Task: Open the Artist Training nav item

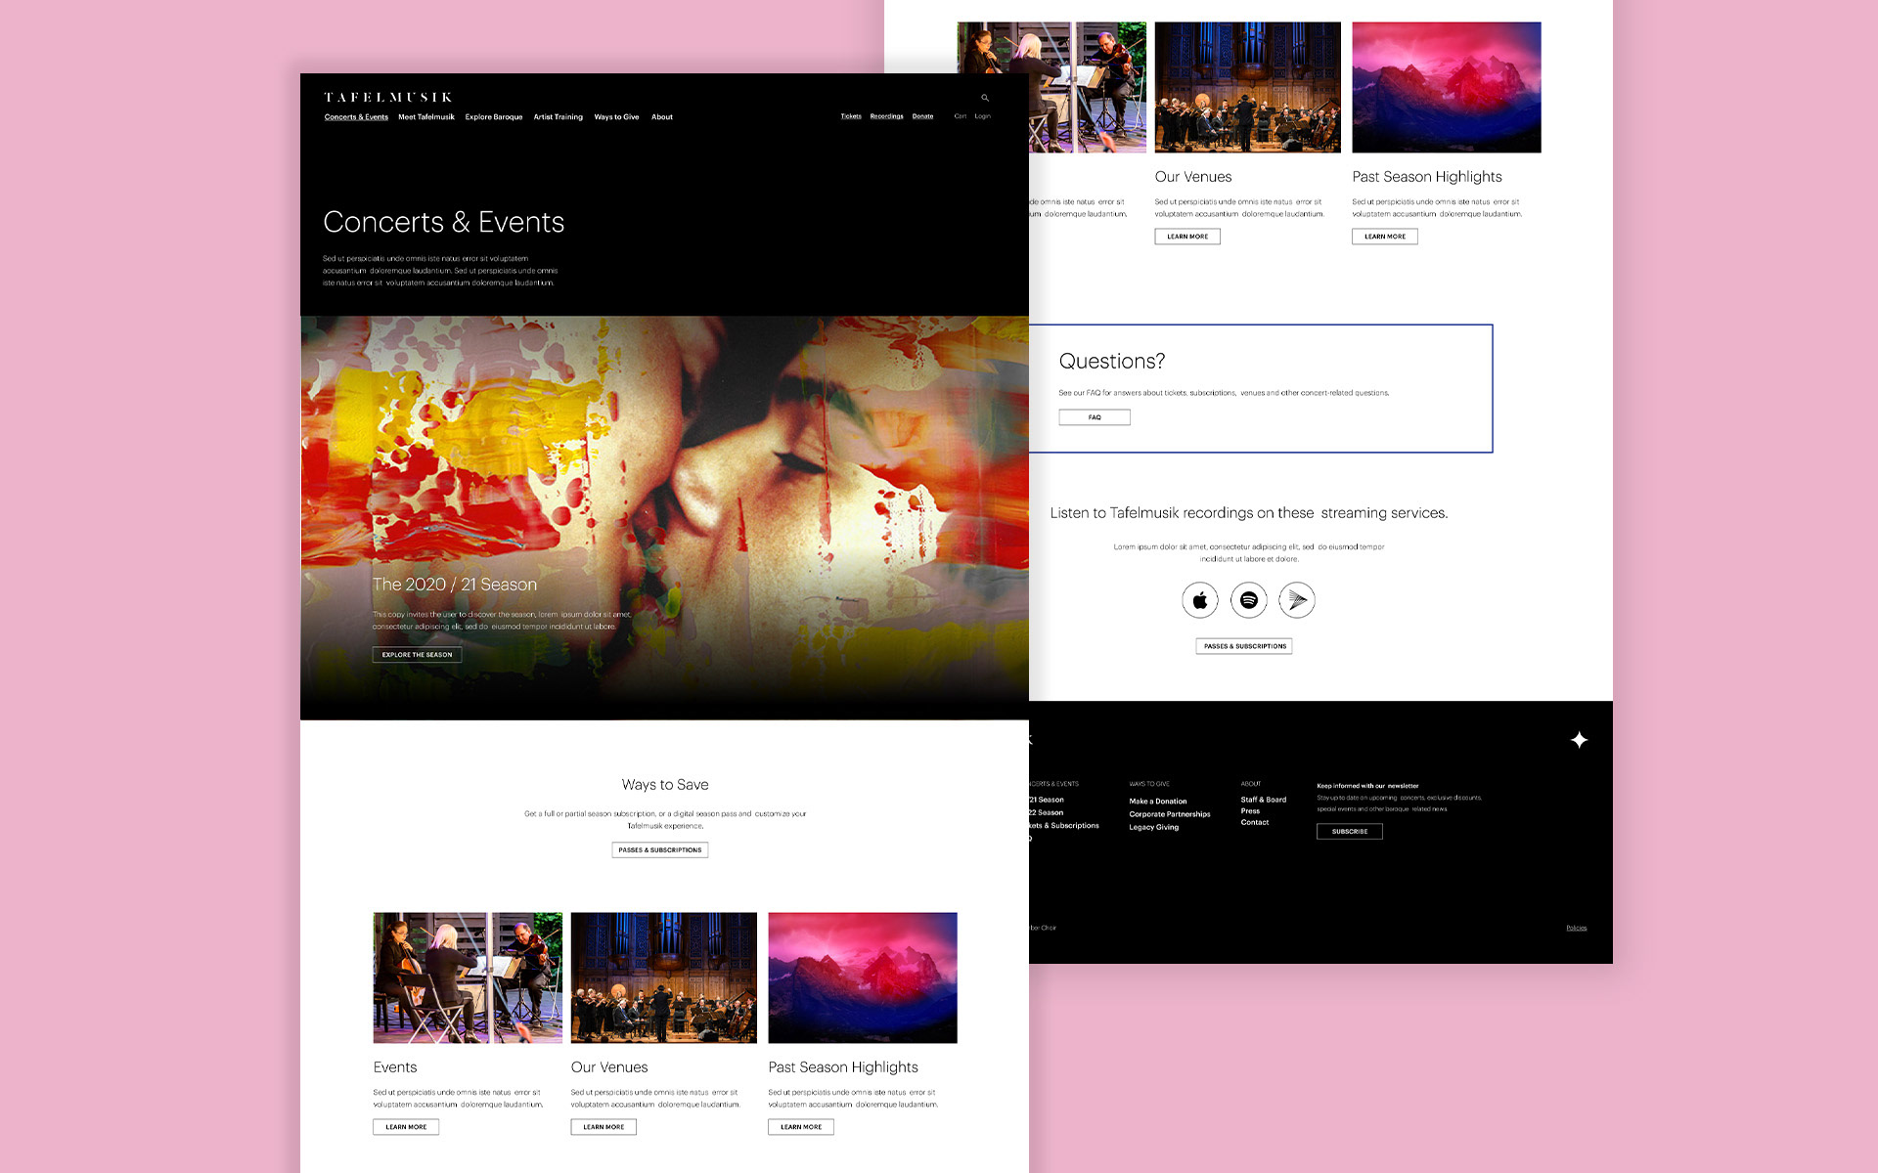Action: click(x=559, y=117)
